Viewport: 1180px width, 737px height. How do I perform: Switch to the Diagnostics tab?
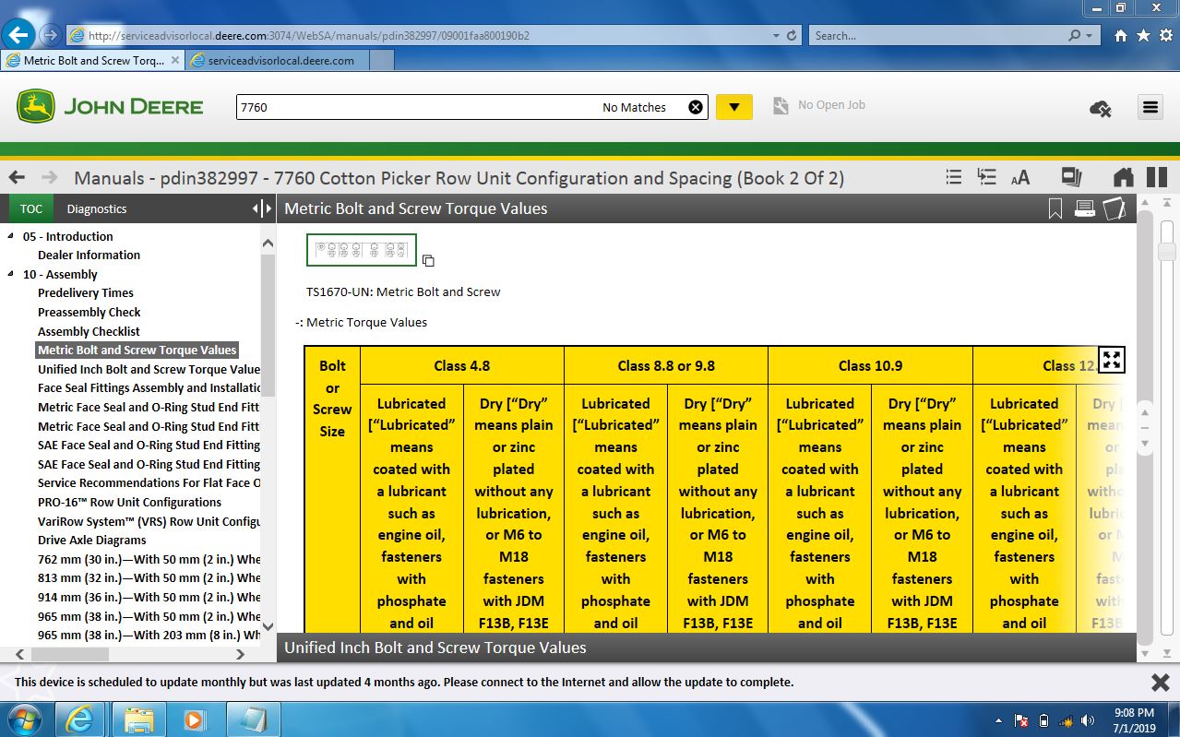97,209
